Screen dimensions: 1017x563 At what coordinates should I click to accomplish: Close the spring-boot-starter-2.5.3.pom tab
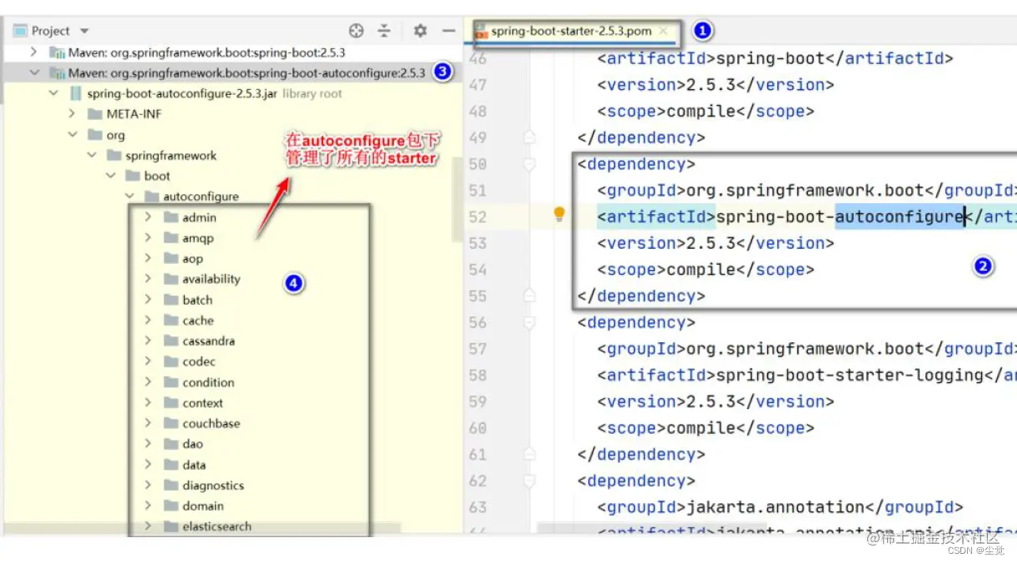(664, 31)
